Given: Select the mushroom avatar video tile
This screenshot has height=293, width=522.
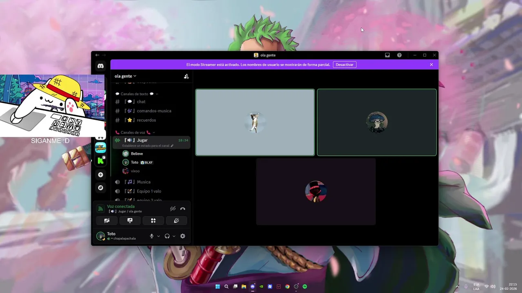Looking at the screenshot, I should [377, 122].
